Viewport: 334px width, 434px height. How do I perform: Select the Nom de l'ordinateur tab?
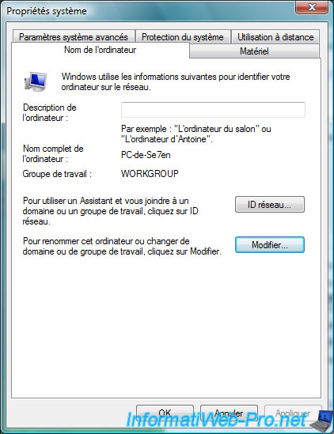point(101,50)
